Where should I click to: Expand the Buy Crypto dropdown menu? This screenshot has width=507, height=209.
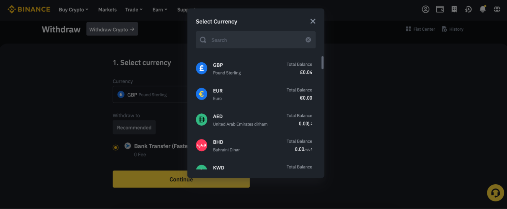coord(73,10)
